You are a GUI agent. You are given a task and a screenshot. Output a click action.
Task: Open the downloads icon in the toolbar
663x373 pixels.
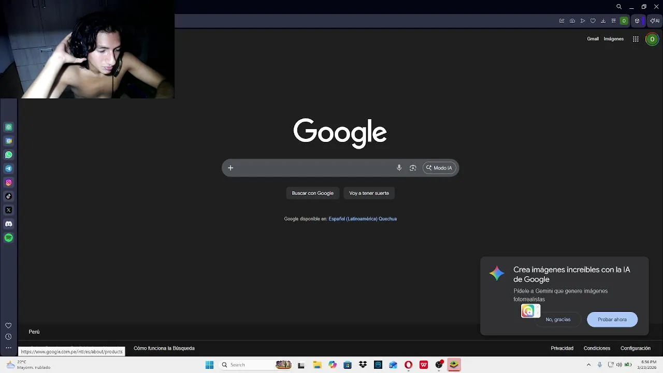603,21
